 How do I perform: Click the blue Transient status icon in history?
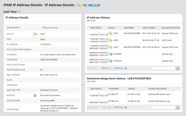coord(110,61)
